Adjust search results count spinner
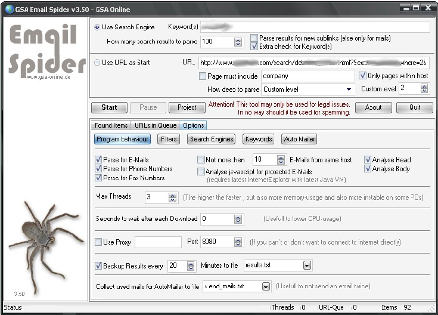 [x=238, y=42]
